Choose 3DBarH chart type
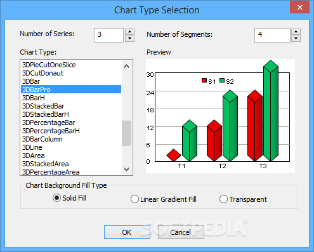This screenshot has width=314, height=252. pyautogui.click(x=71, y=98)
